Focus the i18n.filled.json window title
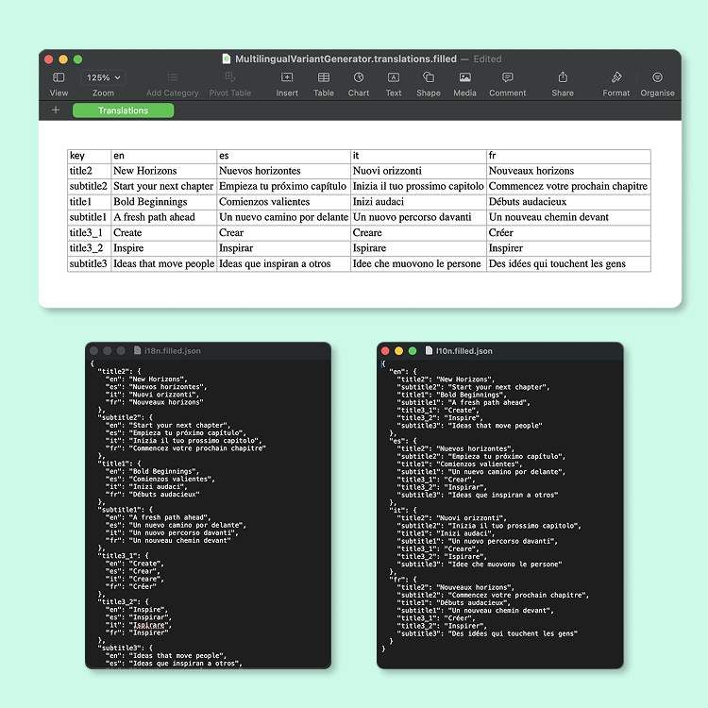708x708 pixels. (172, 351)
